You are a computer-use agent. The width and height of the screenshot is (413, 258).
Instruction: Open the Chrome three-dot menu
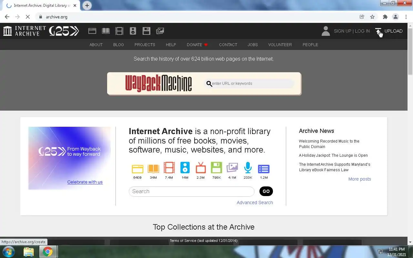(x=406, y=17)
